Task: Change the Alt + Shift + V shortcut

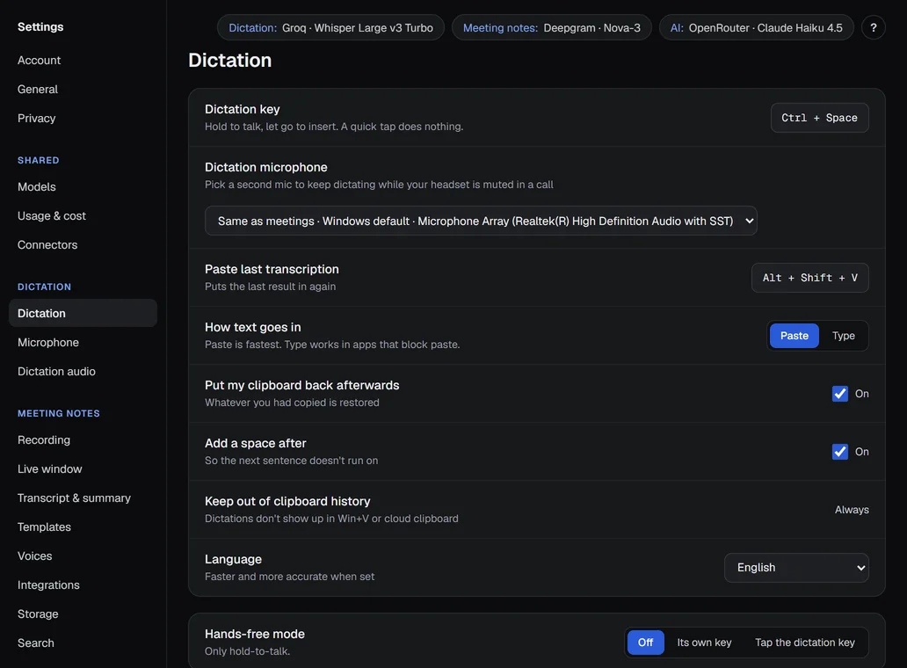Action: (x=809, y=278)
